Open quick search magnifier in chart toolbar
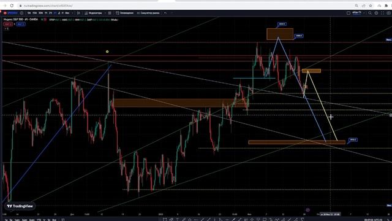This screenshot has height=221, width=392. click(370, 13)
